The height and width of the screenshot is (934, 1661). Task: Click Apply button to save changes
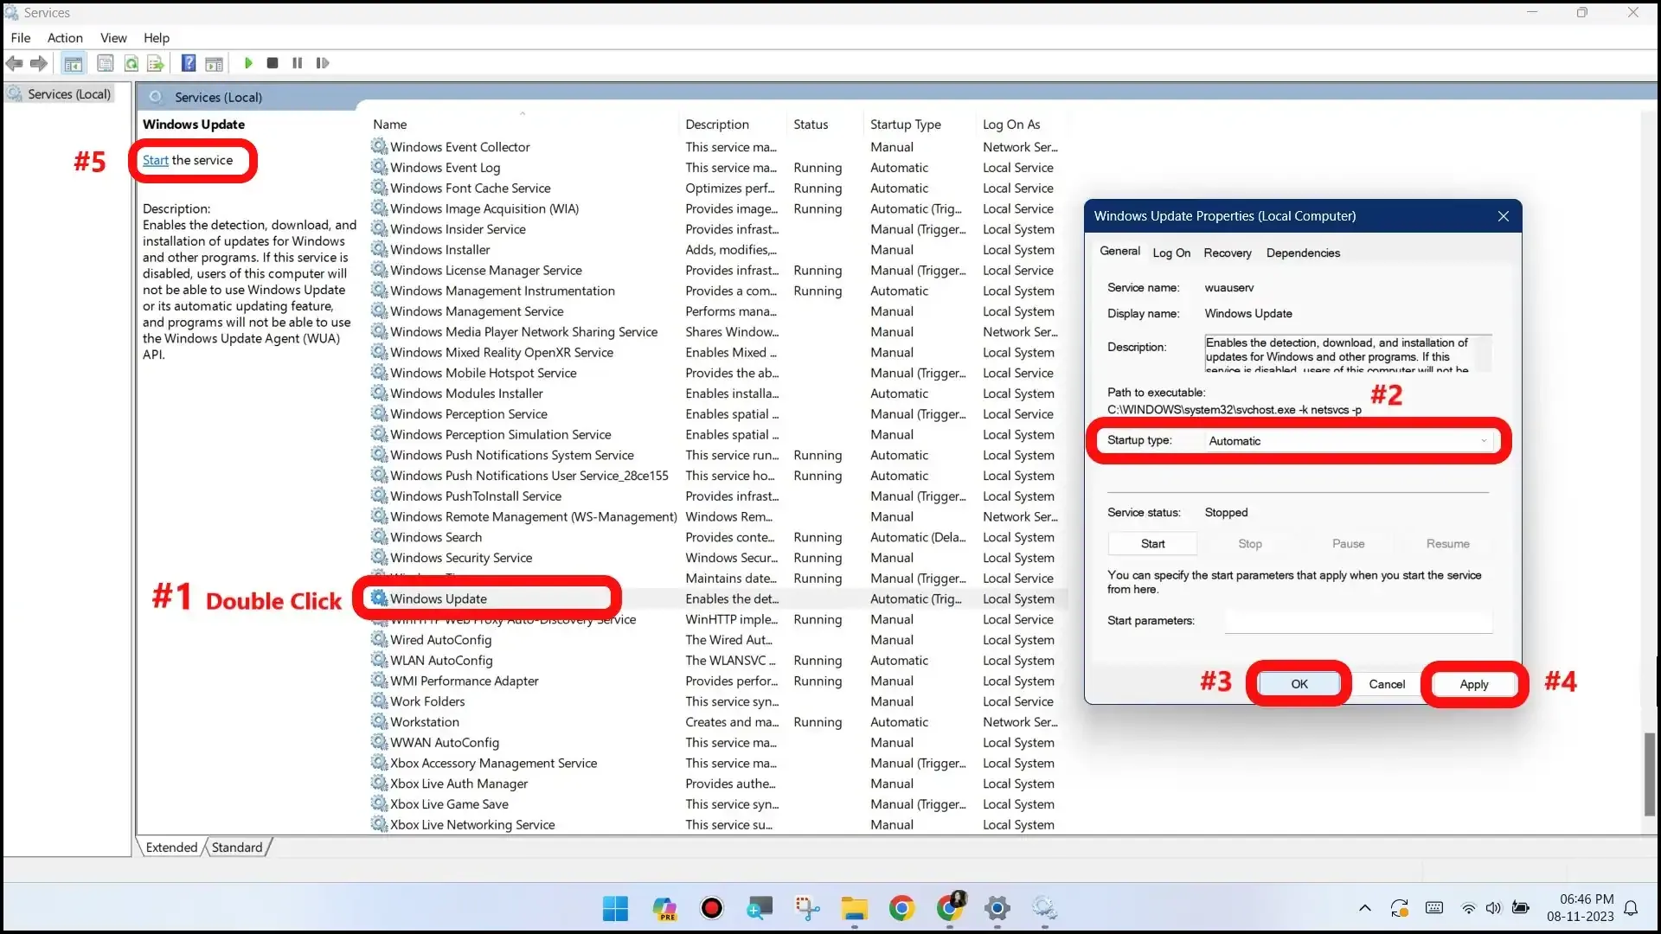click(1472, 683)
